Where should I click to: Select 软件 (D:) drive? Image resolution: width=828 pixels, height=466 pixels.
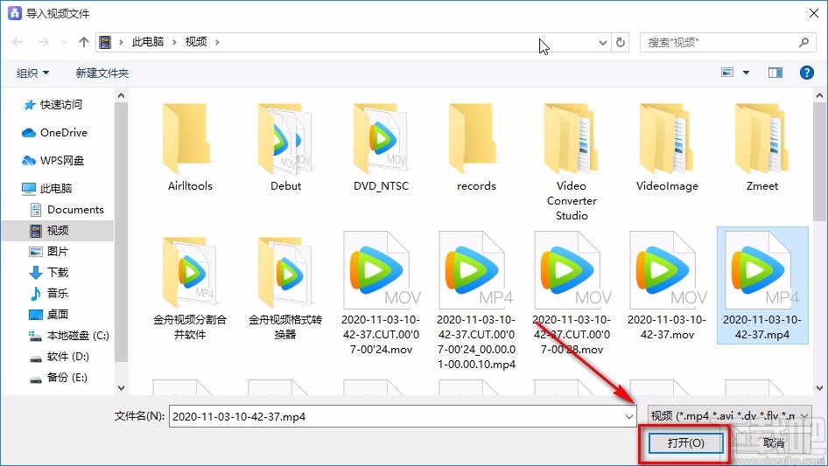point(58,356)
